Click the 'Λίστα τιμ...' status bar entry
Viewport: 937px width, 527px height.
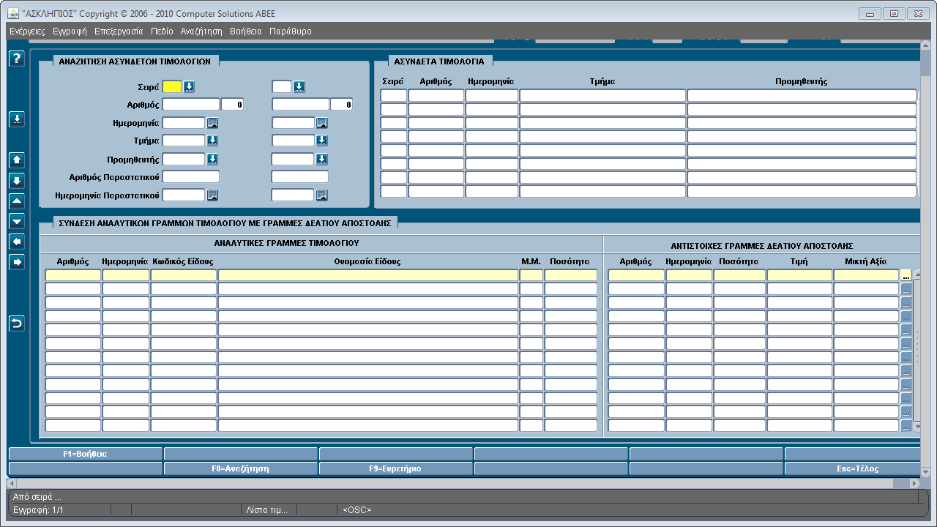click(266, 509)
